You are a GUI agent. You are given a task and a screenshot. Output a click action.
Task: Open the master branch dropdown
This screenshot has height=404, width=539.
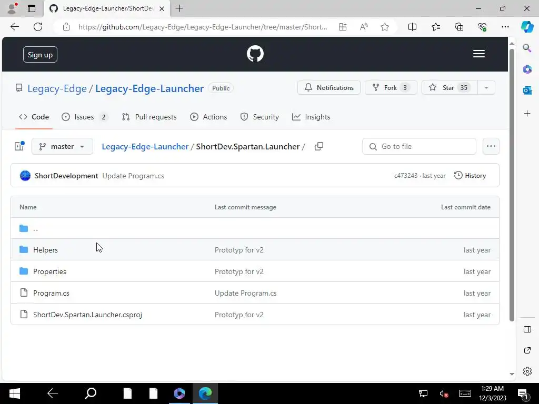(62, 146)
